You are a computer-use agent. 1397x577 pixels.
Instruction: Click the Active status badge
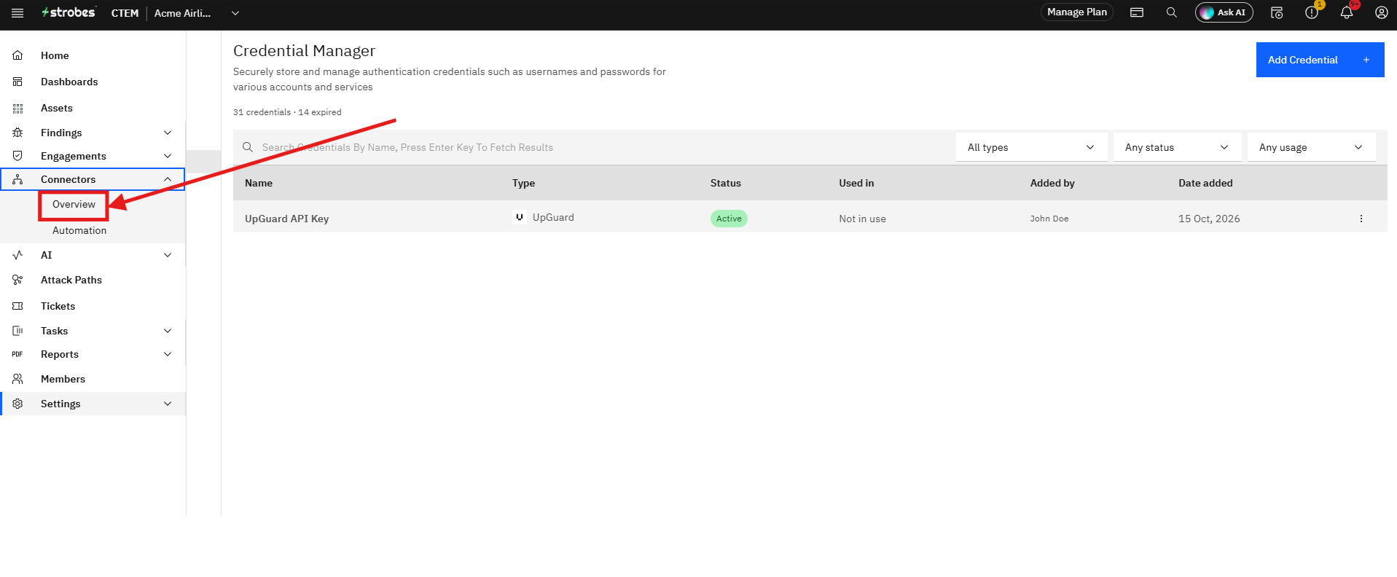pyautogui.click(x=729, y=219)
